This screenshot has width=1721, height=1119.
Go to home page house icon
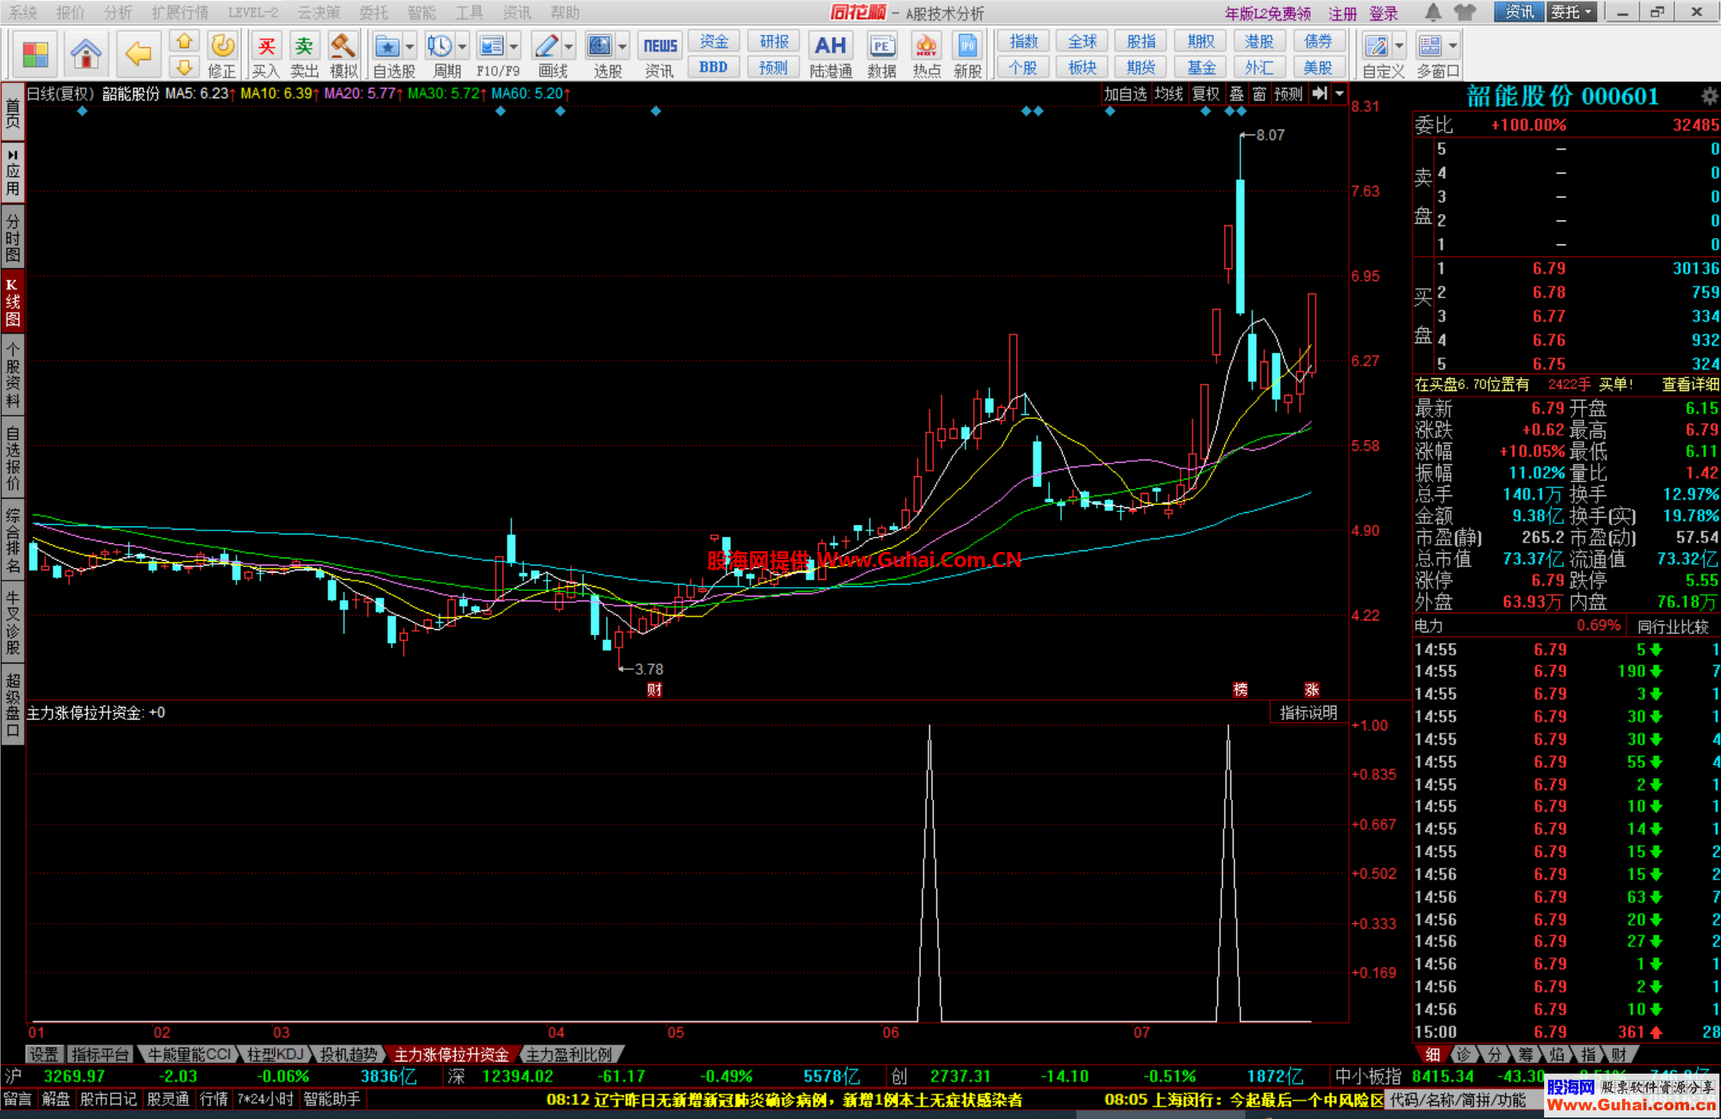86,54
